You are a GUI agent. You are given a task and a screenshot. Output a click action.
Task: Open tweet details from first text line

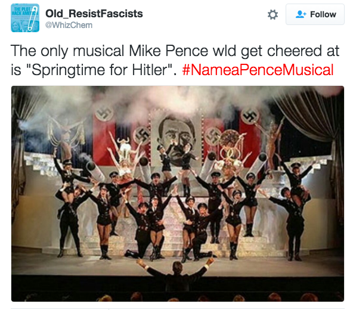point(175,51)
